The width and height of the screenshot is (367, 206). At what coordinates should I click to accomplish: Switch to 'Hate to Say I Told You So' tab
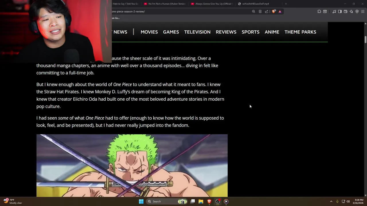pyautogui.click(x=126, y=4)
